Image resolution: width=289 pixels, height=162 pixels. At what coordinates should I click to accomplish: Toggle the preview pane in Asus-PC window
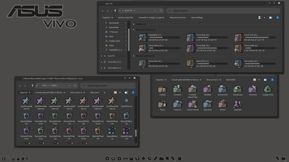coord(270,18)
